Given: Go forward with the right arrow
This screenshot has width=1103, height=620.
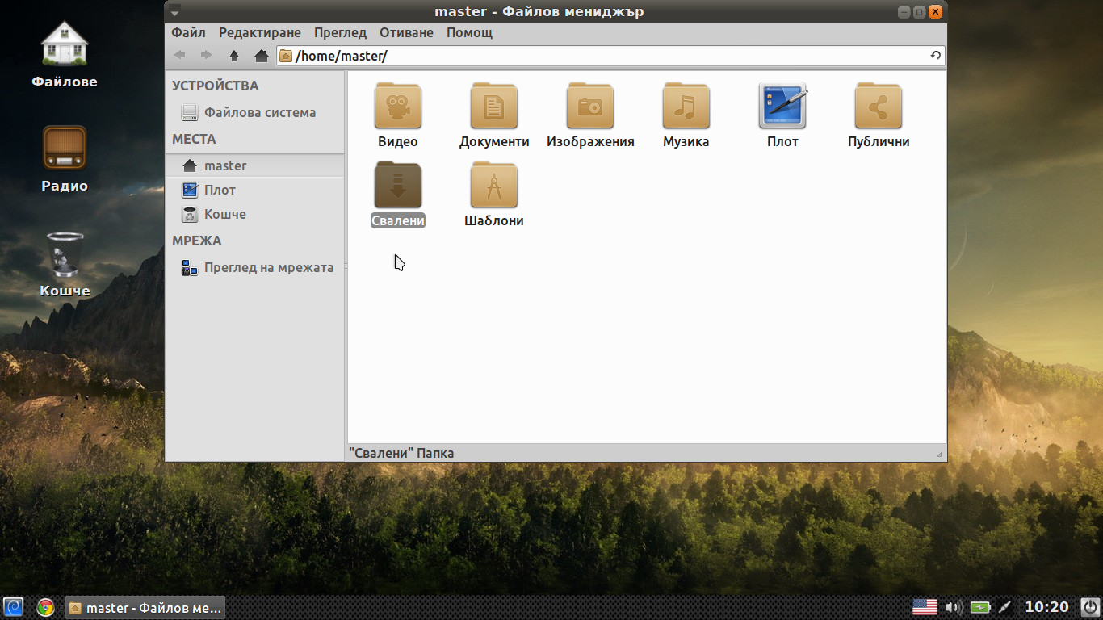Looking at the screenshot, I should (x=207, y=56).
